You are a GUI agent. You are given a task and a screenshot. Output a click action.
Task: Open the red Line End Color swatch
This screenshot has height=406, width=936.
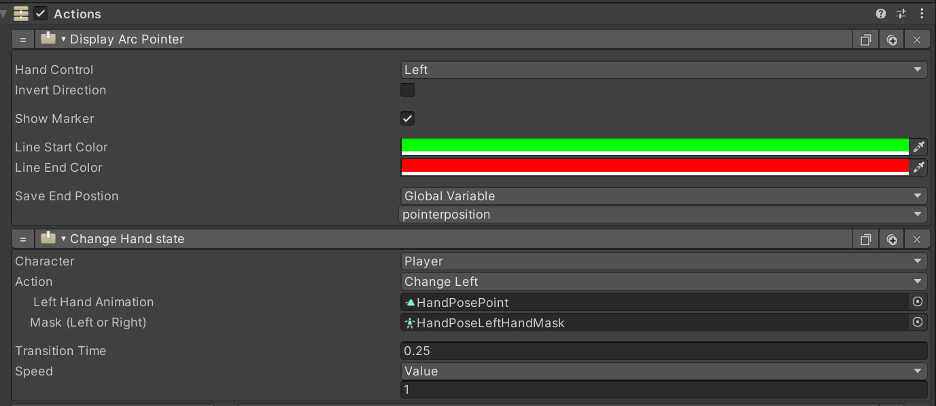655,167
